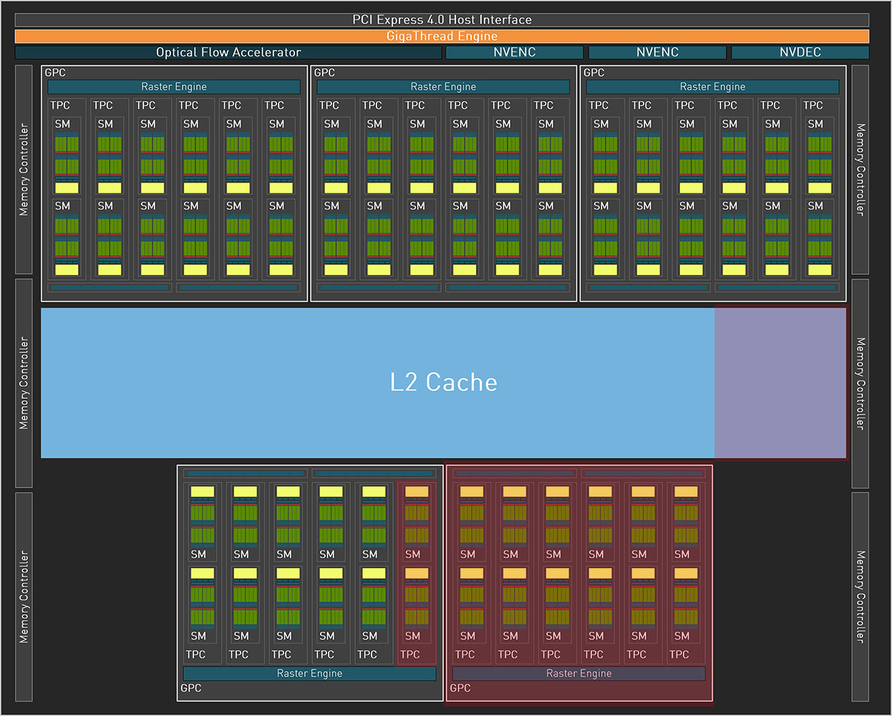
Task: Select the middle-left Memory Controller block
Action: point(24,383)
